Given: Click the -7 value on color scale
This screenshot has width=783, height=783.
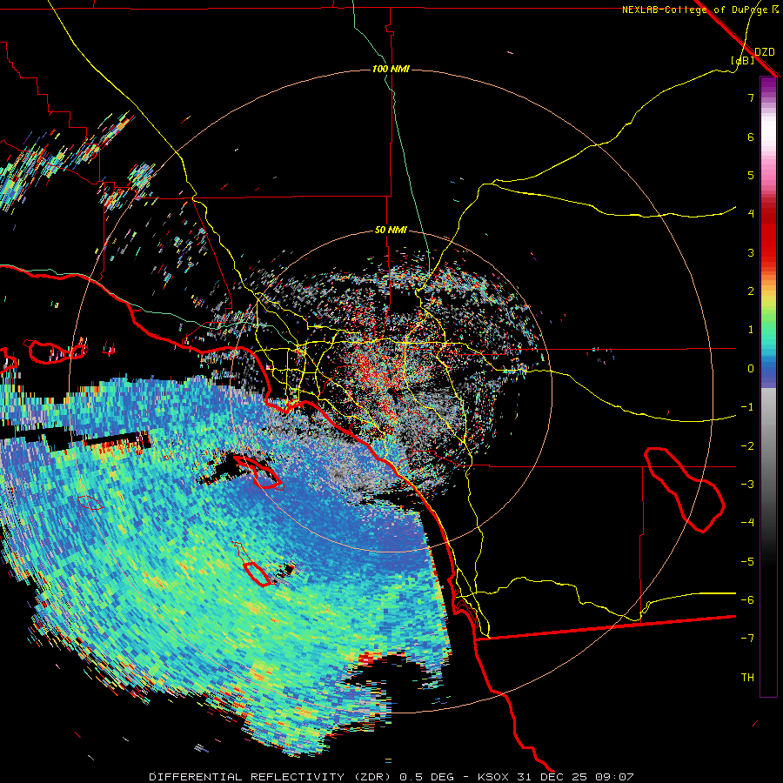Looking at the screenshot, I should click(x=747, y=639).
